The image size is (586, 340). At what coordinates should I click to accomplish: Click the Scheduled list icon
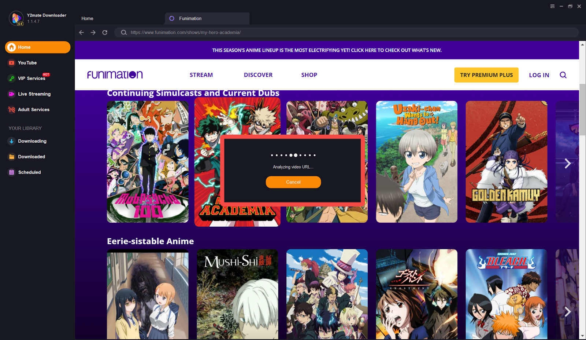12,172
